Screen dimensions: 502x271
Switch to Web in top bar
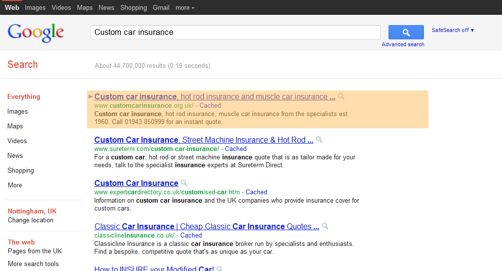(x=12, y=8)
